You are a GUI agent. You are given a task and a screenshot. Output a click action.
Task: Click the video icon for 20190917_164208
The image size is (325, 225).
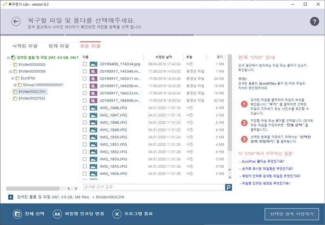point(94,86)
